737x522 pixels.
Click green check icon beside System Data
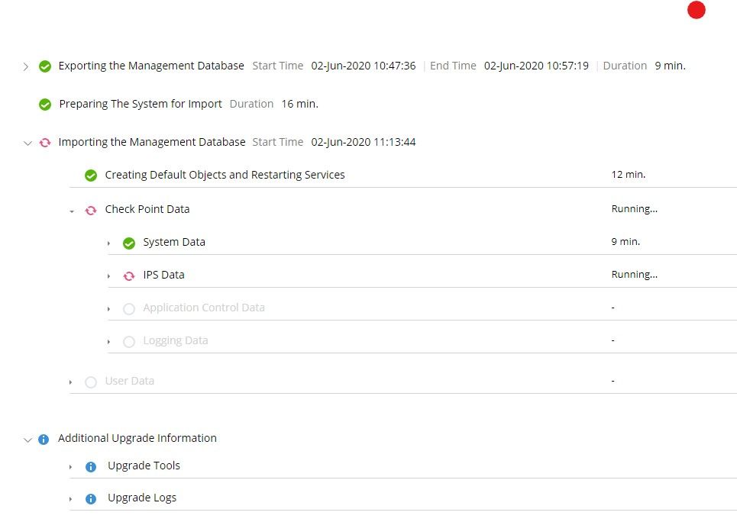129,243
